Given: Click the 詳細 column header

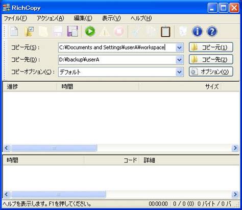Looking at the screenshot, I should point(189,160).
